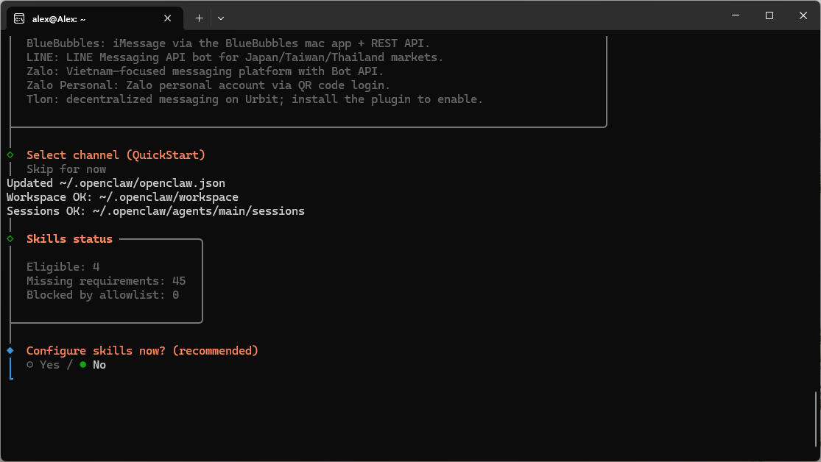This screenshot has height=462, width=821.
Task: Click the blue diamond beside Configure skills
Action: (x=10, y=350)
